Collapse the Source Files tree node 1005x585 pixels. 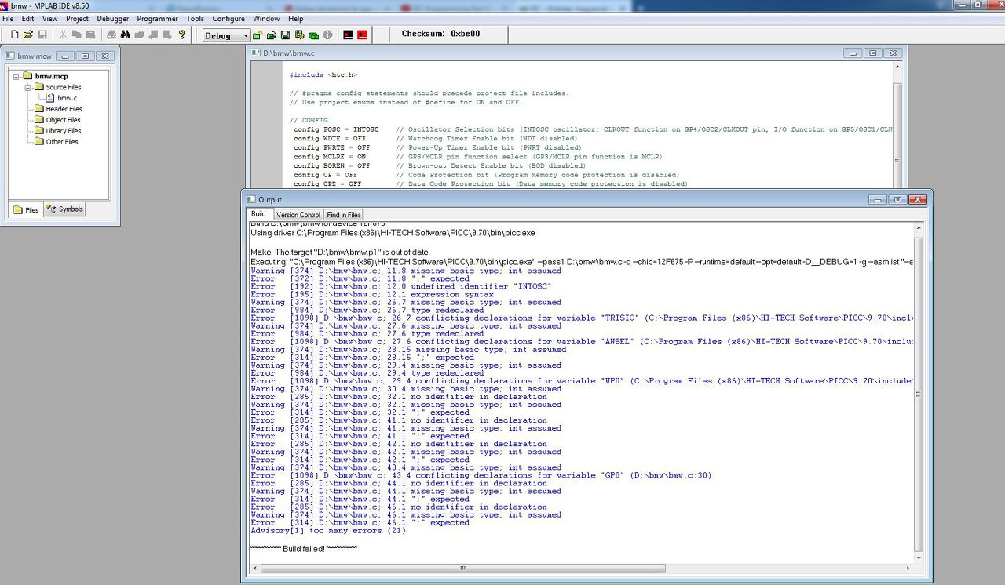click(27, 87)
